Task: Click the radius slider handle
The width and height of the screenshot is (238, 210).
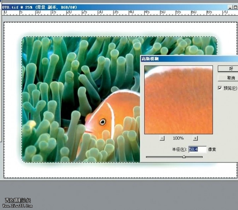Action: [184, 156]
